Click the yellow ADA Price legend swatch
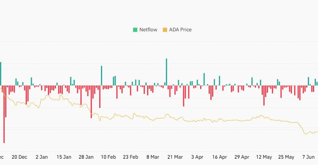Viewport: 318px width, 165px height. tap(165, 30)
